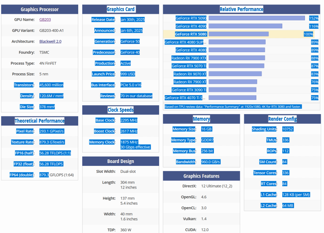
Task: Click GeForce RTX 5070 Ti entry
Action: coord(189,66)
